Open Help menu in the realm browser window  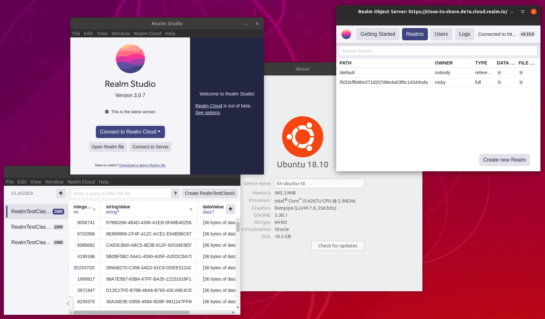(x=104, y=182)
